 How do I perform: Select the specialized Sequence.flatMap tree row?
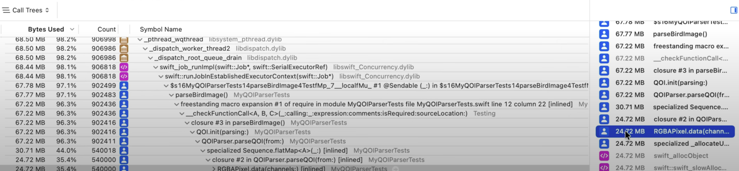(x=294, y=151)
